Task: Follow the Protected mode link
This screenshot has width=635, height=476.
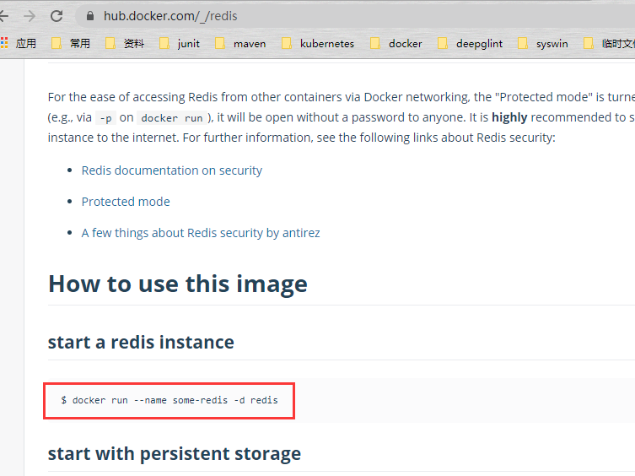Action: pos(126,202)
